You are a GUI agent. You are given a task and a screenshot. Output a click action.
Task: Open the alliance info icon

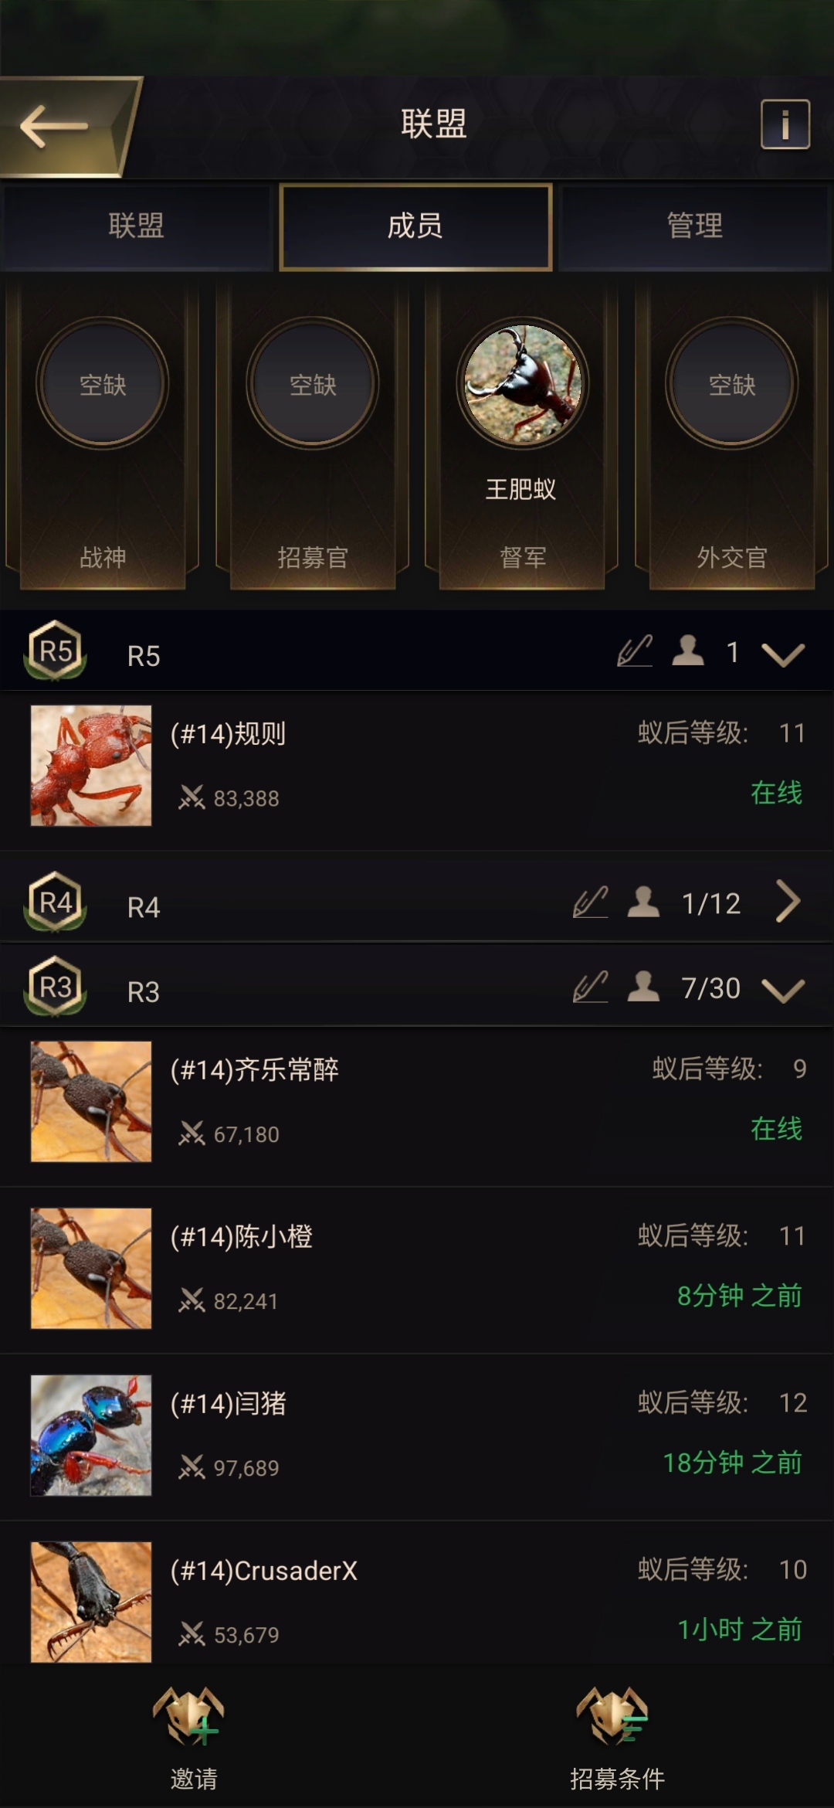pos(785,124)
